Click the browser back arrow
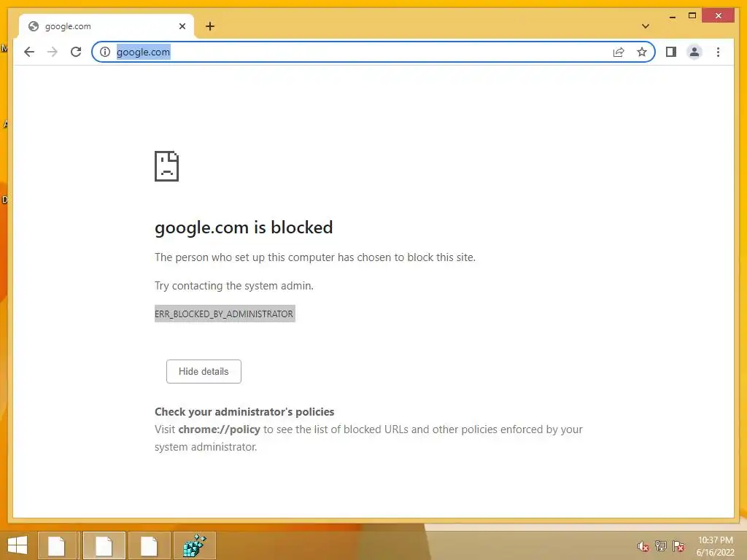 pos(29,52)
